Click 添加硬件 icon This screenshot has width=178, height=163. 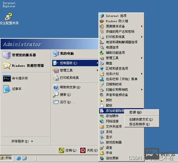[102, 116]
